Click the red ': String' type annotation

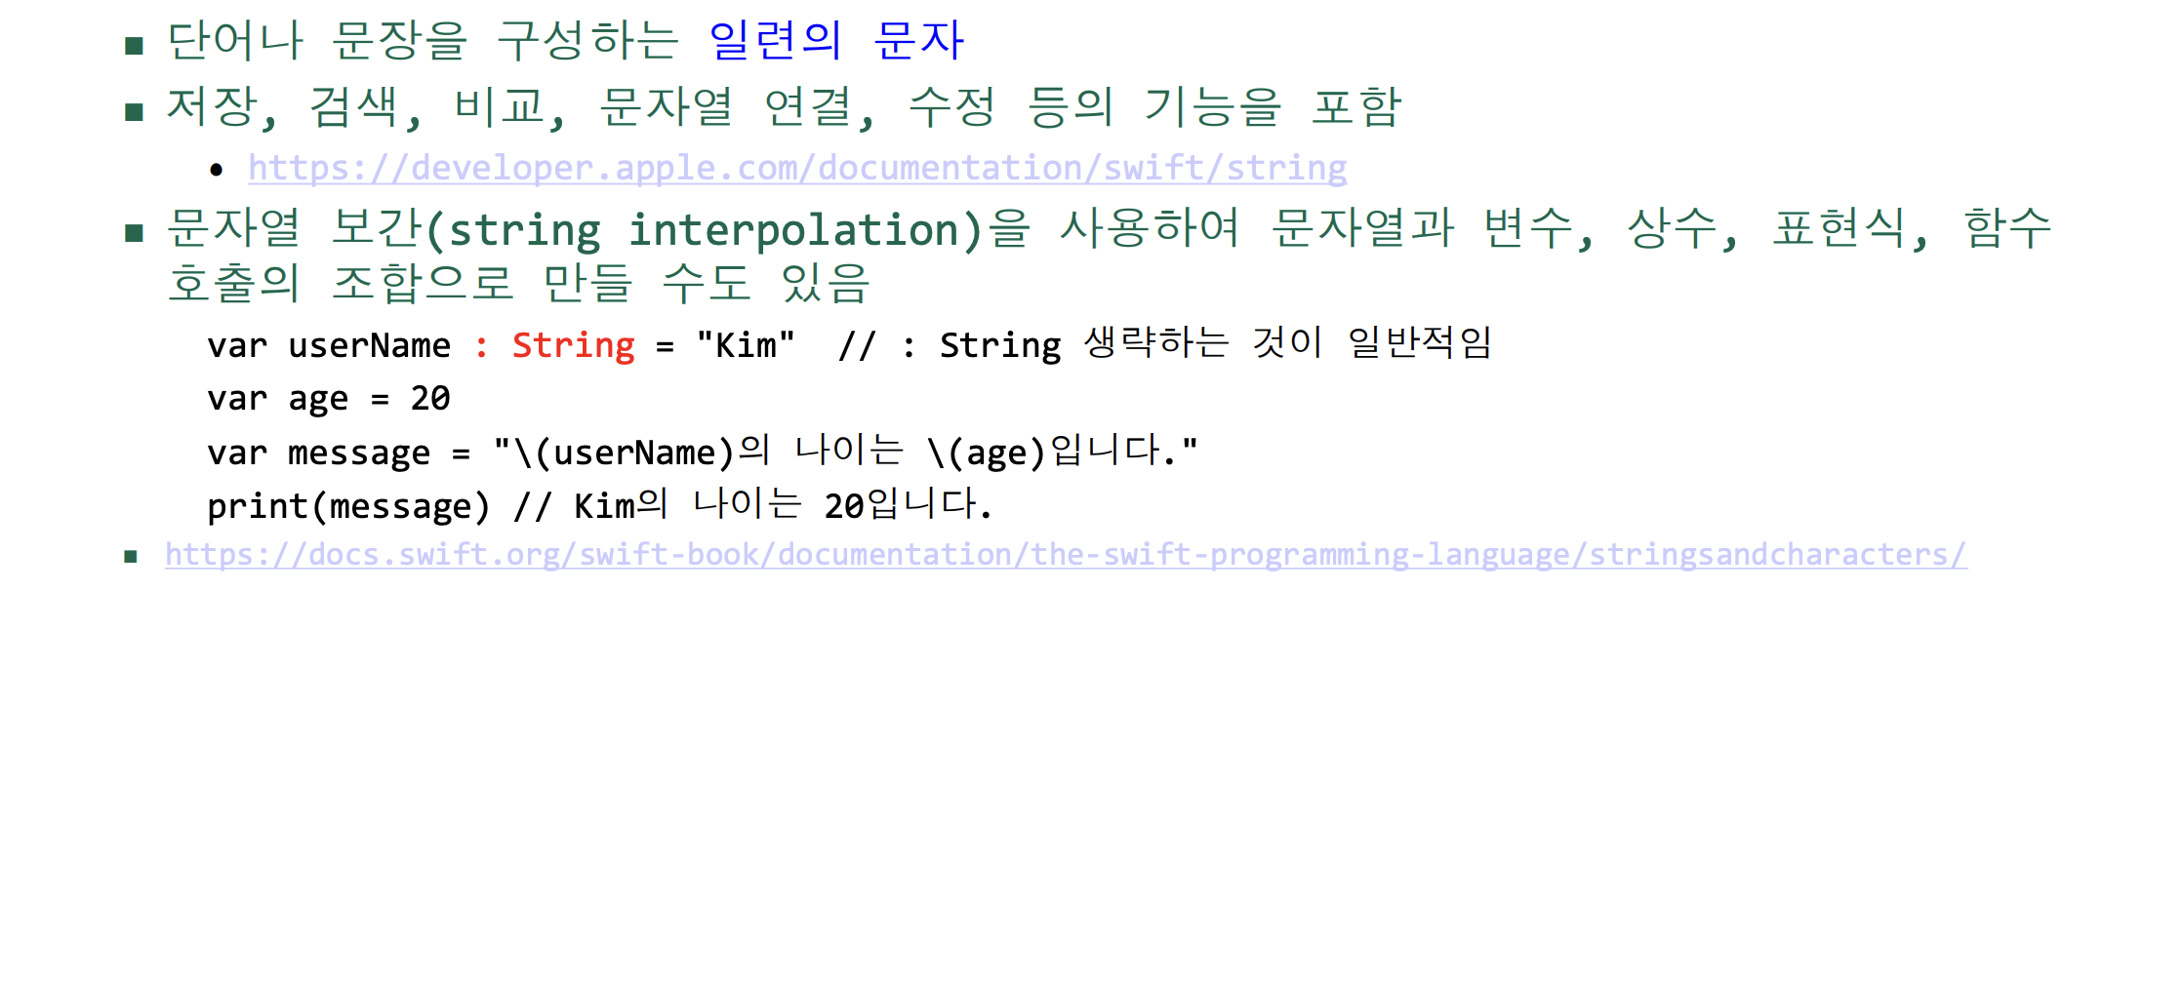click(554, 345)
